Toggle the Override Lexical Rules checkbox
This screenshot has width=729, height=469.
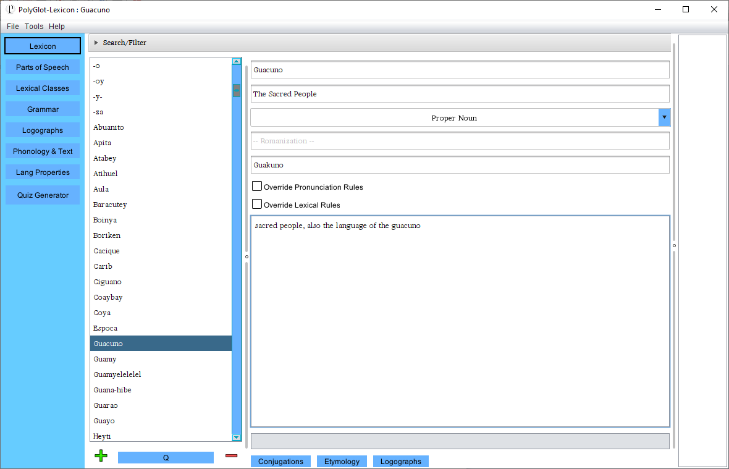click(x=257, y=205)
